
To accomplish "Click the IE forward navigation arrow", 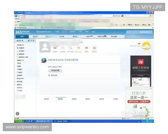I will [x=19, y=16].
